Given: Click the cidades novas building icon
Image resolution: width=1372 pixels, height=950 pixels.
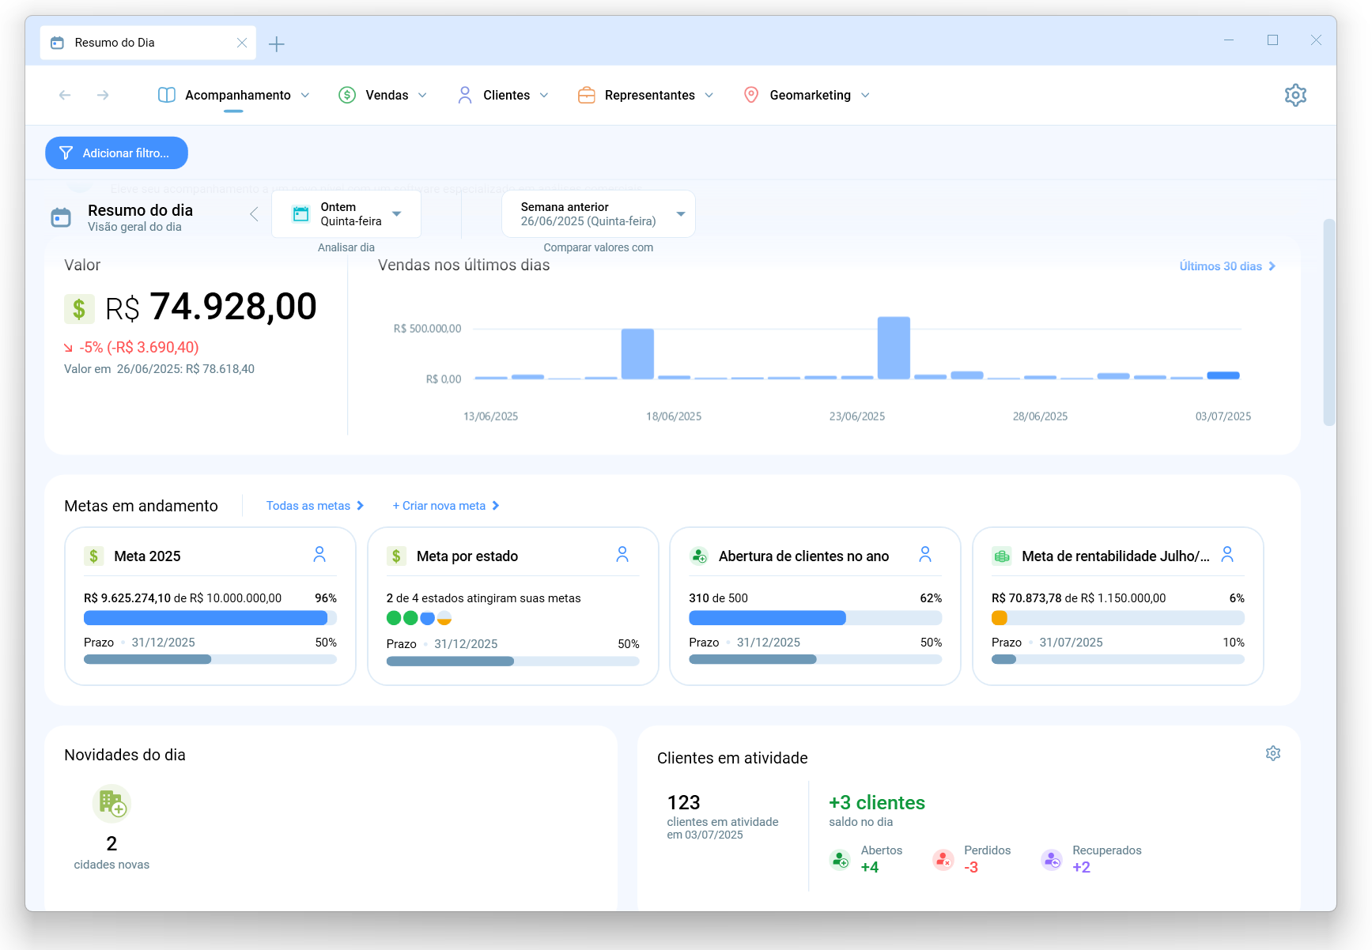Looking at the screenshot, I should [x=111, y=804].
